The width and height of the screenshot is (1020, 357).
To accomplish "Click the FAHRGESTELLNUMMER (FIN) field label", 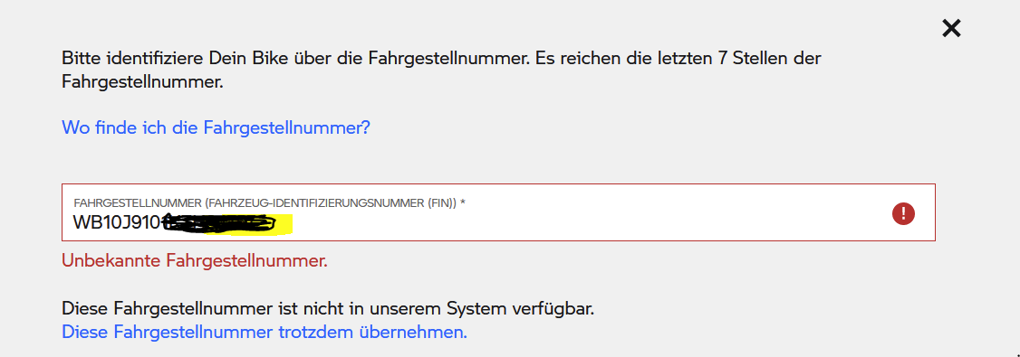I will pyautogui.click(x=270, y=203).
